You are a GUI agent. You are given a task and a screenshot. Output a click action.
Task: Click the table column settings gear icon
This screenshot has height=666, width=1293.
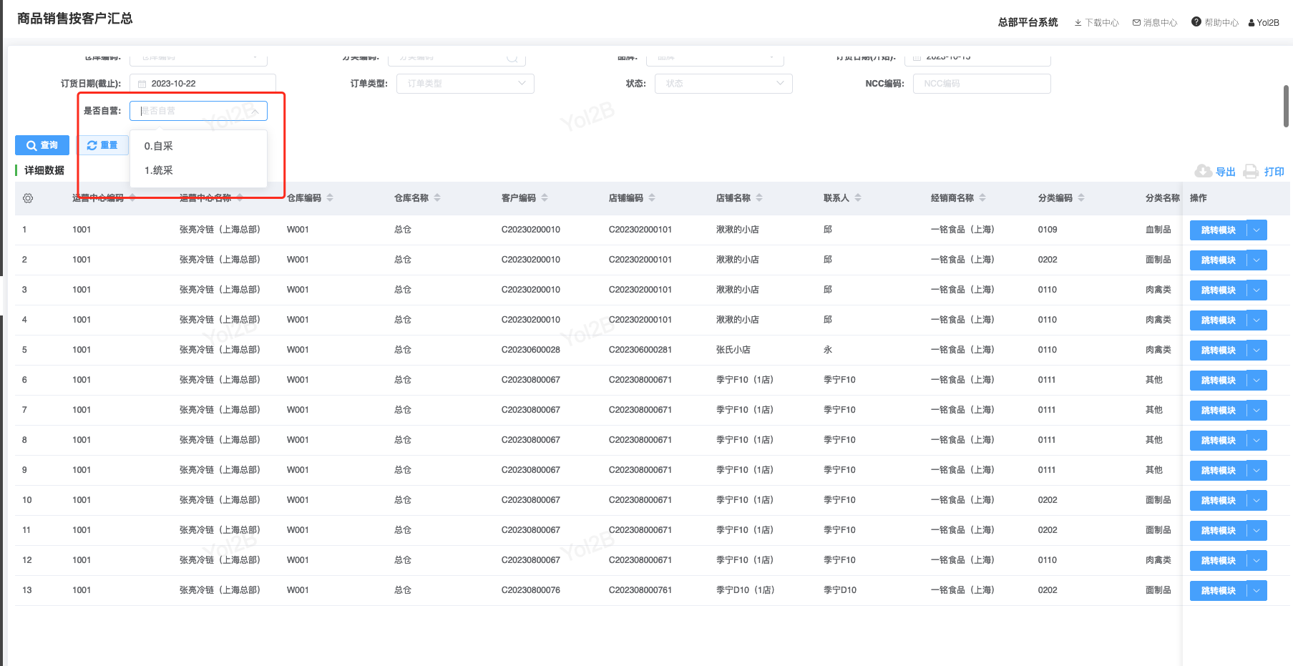(x=28, y=198)
